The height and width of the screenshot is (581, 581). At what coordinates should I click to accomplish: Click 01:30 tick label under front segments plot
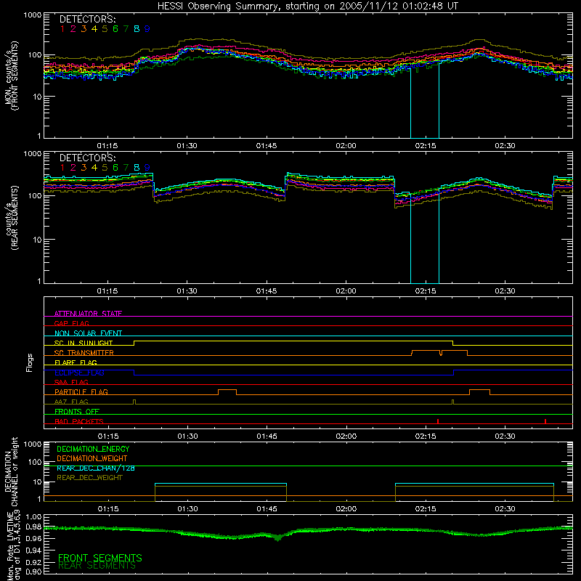point(187,146)
